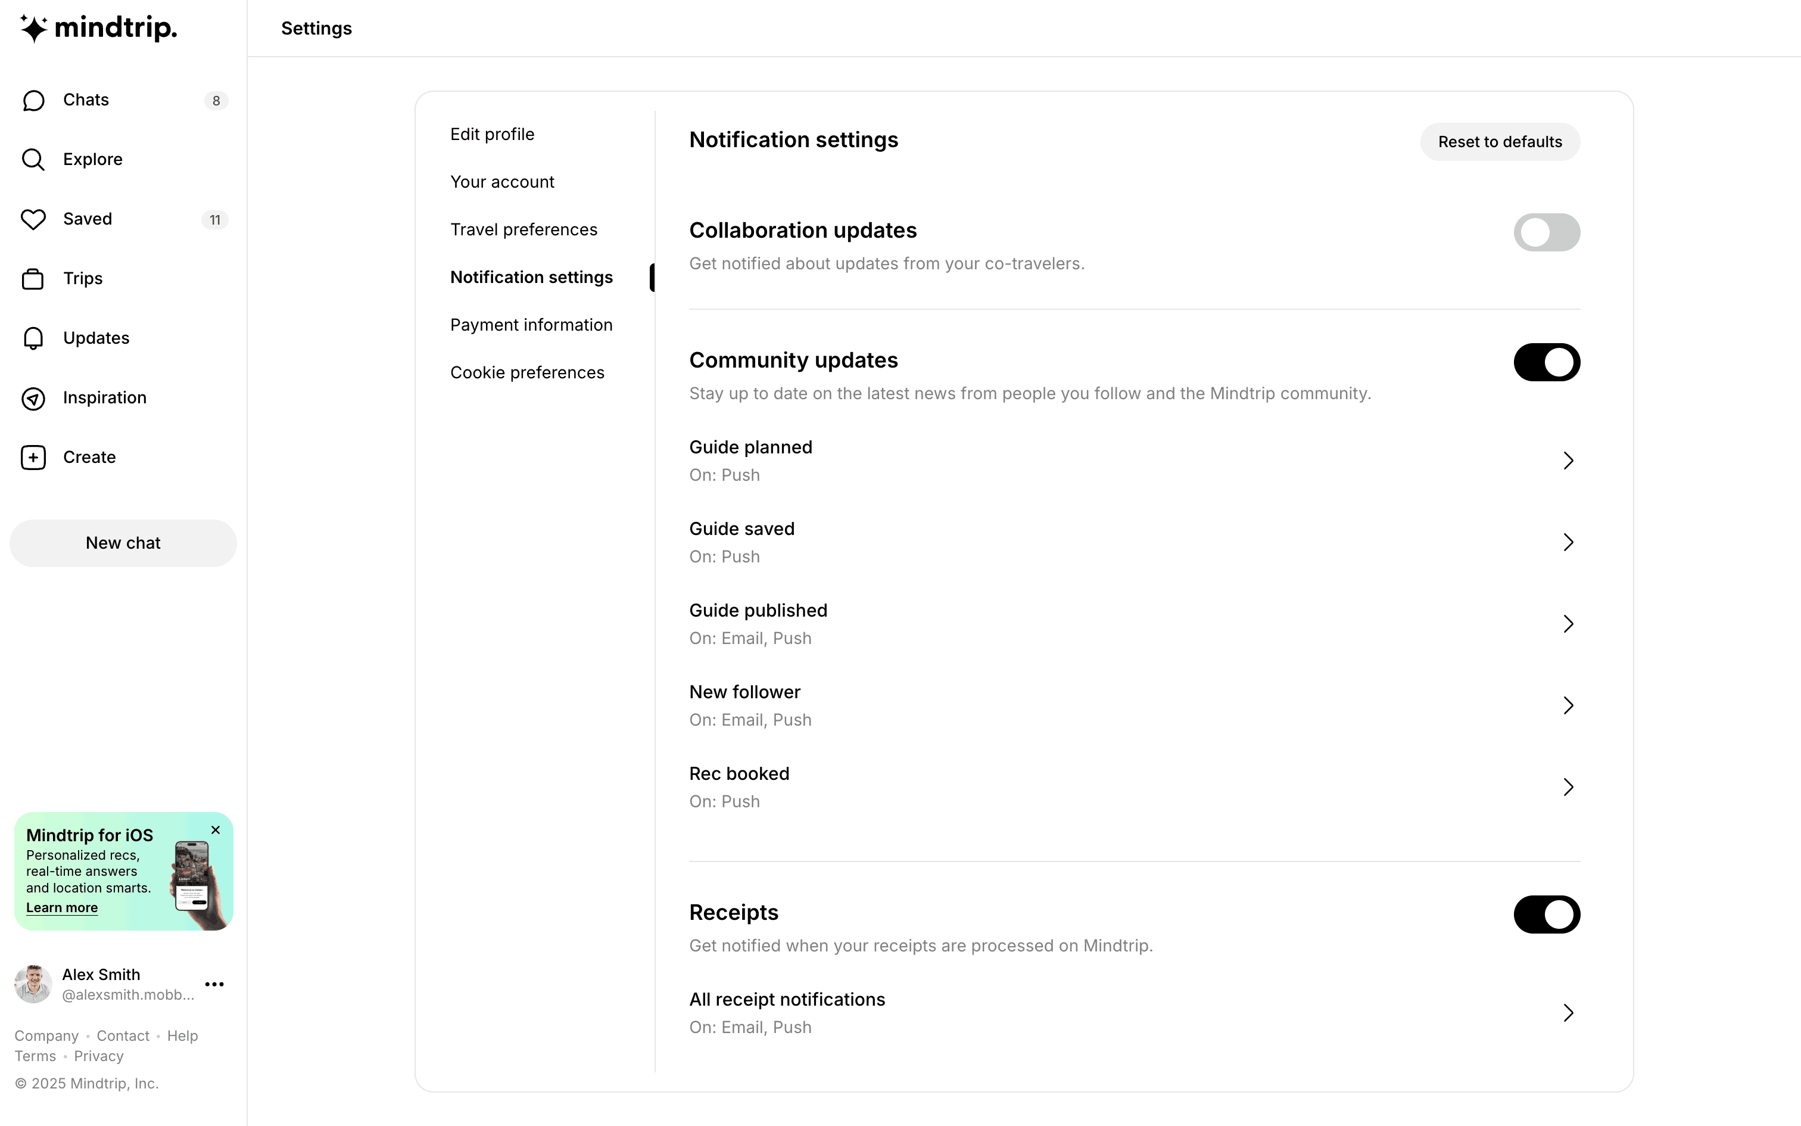Click the Reset to defaults button
1801x1126 pixels.
coord(1499,142)
